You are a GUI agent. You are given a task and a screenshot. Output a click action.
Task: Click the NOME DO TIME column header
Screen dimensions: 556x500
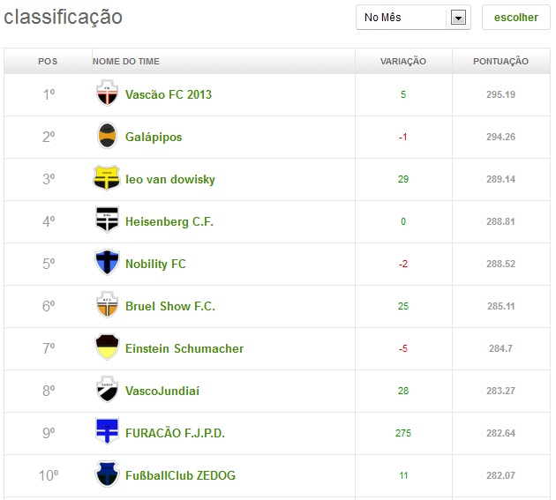pos(126,62)
